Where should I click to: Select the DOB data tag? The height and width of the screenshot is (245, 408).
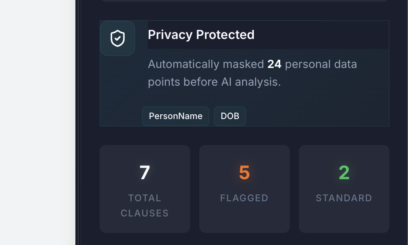pyautogui.click(x=230, y=116)
